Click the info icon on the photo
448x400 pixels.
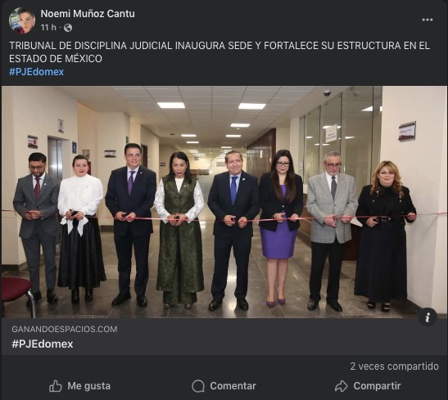pos(428,317)
